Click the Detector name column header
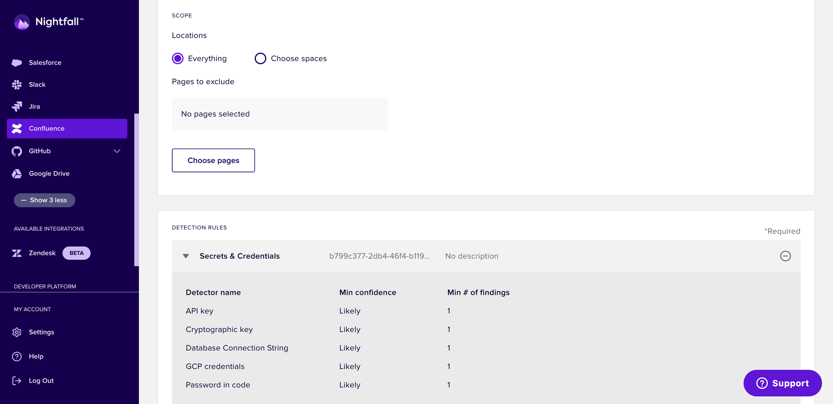833x404 pixels. click(213, 292)
